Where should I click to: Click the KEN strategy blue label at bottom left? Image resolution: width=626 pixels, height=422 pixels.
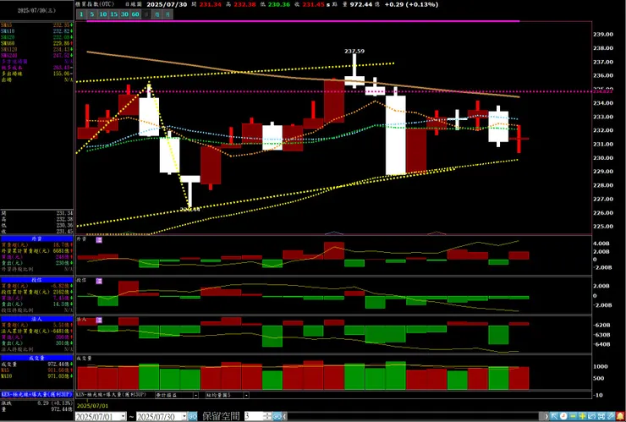[36, 394]
